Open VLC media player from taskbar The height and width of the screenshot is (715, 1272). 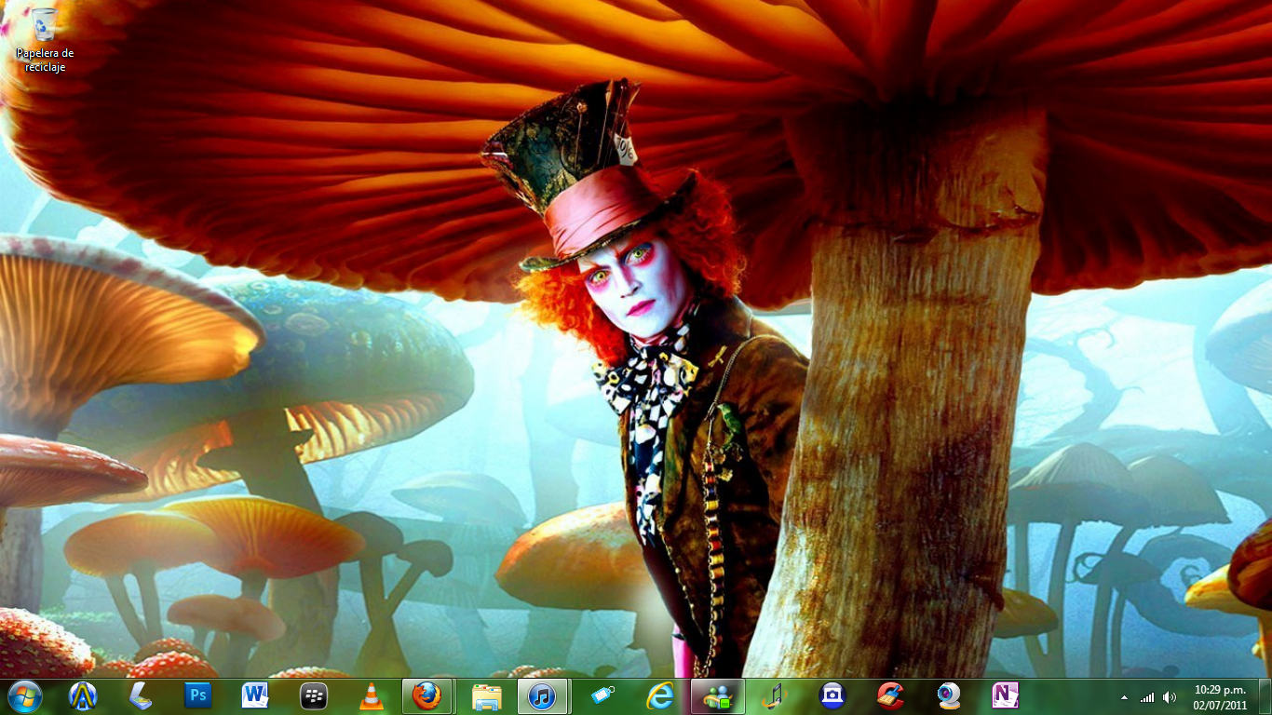371,695
